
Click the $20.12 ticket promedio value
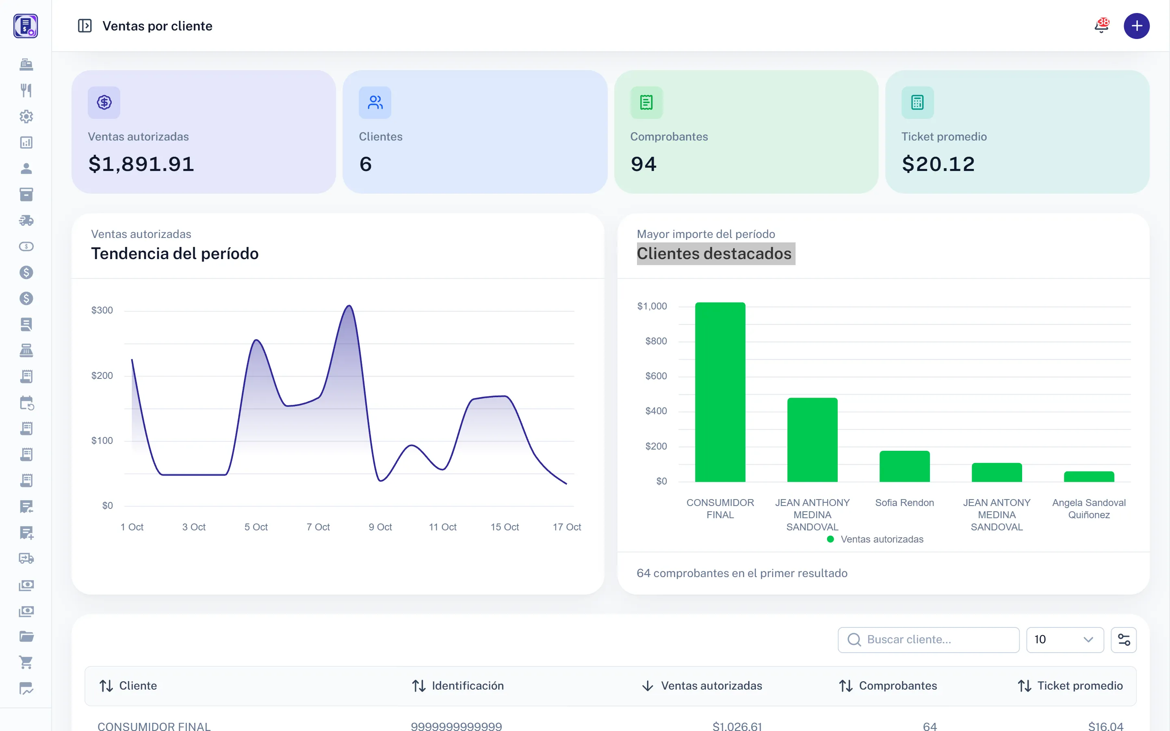pyautogui.click(x=938, y=164)
